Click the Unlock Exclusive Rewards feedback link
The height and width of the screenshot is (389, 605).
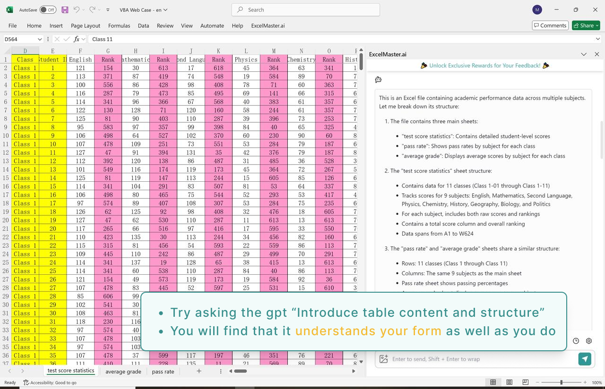[x=484, y=66]
